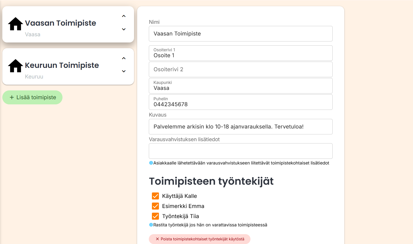The height and width of the screenshot is (244, 413).
Task: Toggle the Esimerkki Emma checkbox
Action: pyautogui.click(x=155, y=206)
